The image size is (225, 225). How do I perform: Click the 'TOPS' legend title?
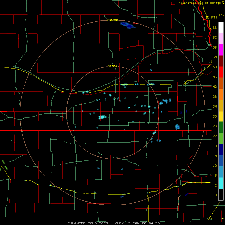pyautogui.click(x=220, y=15)
